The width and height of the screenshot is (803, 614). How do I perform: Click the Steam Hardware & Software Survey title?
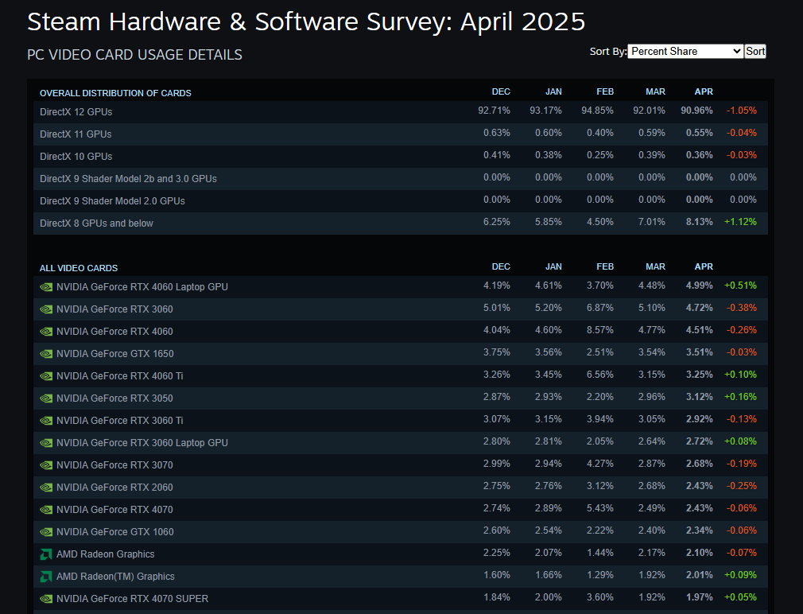[306, 22]
